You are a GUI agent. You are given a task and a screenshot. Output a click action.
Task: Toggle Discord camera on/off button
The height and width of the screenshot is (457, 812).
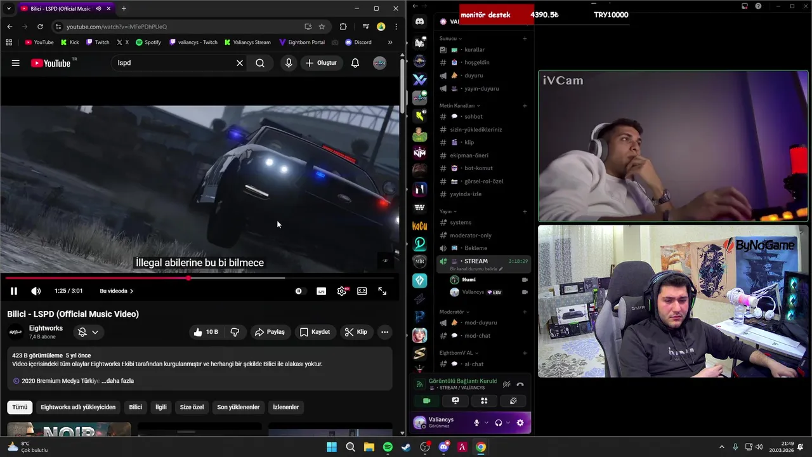[426, 401]
